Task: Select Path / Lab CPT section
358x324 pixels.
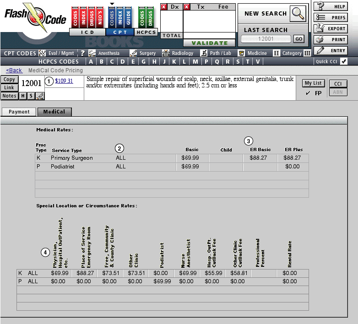Action: 216,53
